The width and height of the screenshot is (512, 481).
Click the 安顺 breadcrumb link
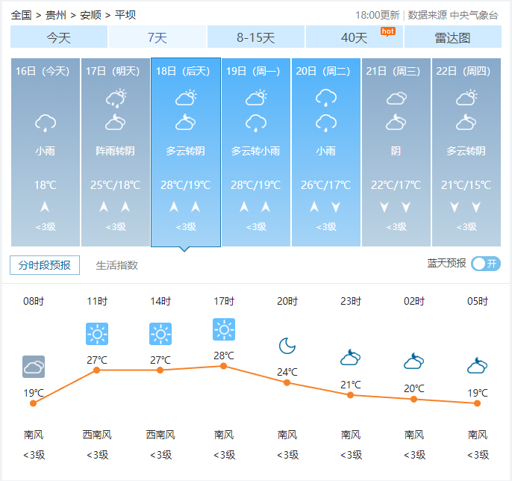click(x=90, y=15)
